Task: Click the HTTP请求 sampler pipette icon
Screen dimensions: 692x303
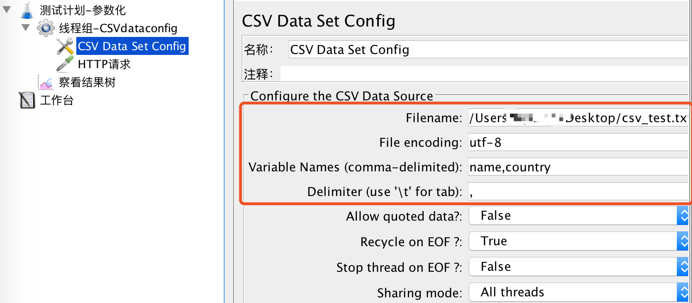Action: coord(65,64)
